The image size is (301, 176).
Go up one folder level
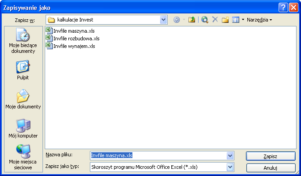coord(191,20)
